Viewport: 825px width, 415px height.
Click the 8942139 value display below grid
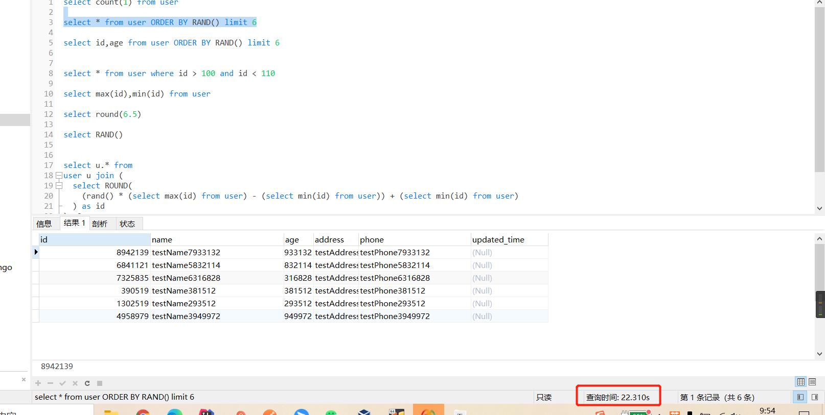[57, 366]
